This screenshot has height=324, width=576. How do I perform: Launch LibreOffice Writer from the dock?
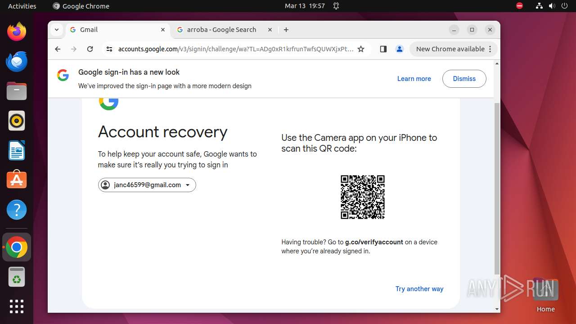17,150
